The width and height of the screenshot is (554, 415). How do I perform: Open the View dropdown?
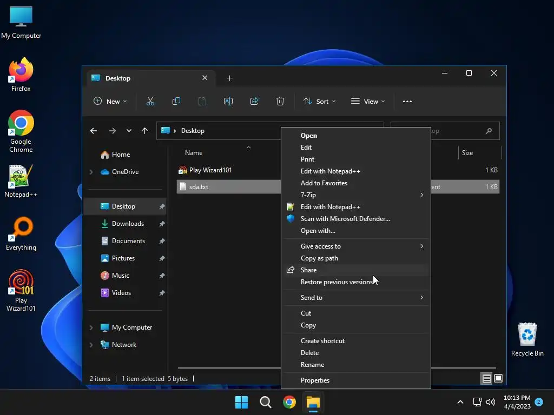point(367,101)
